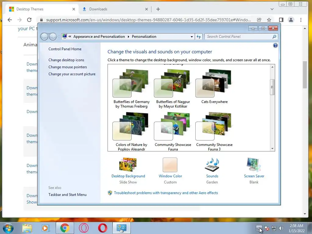Viewport: 312px width, 234px height.
Task: Go back in Chrome browser
Action: (9, 20)
